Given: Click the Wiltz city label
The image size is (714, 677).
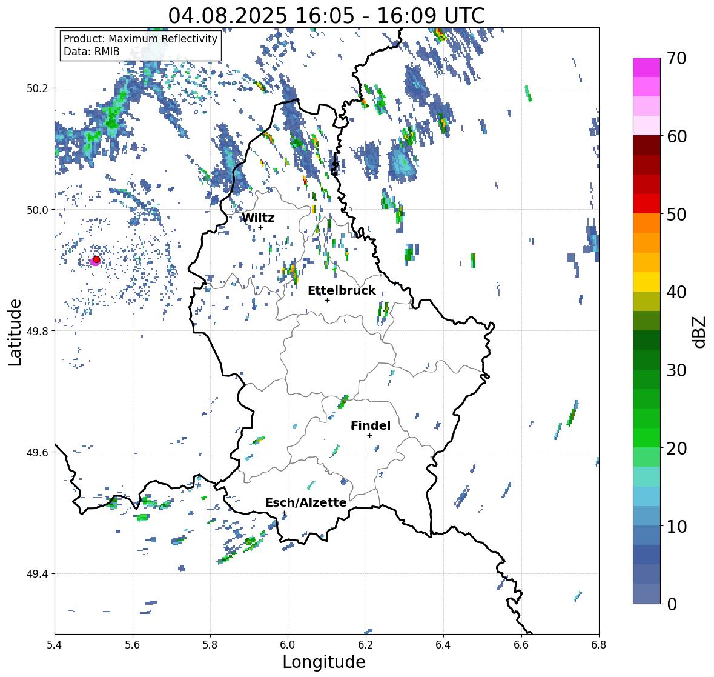Looking at the screenshot, I should (258, 218).
